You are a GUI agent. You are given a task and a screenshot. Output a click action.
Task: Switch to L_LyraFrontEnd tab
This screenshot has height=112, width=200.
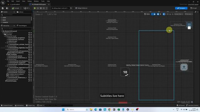click(x=15, y=4)
